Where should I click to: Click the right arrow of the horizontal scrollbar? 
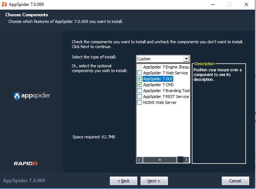(x=186, y=160)
